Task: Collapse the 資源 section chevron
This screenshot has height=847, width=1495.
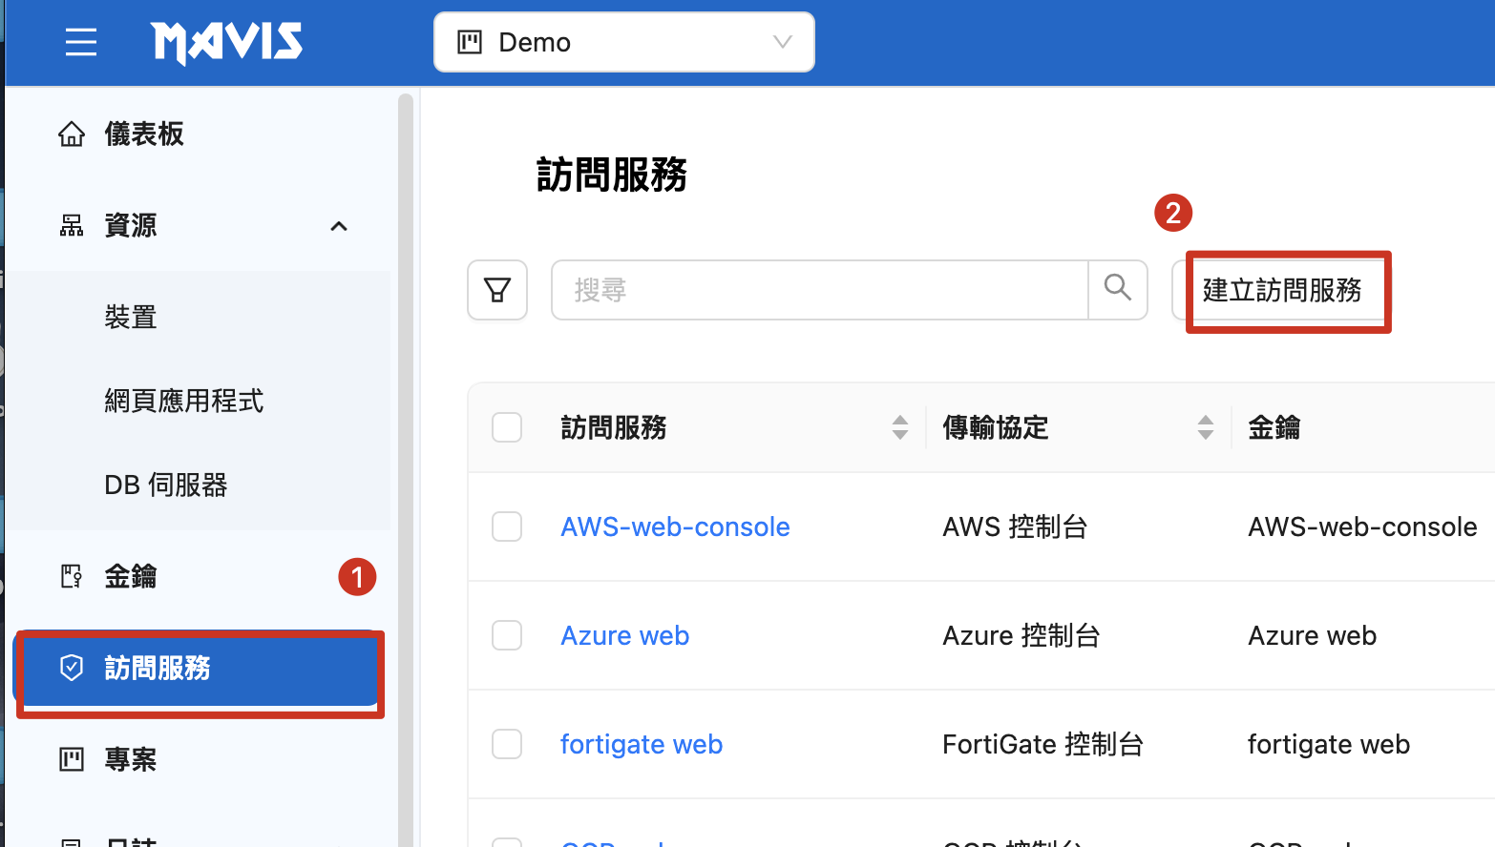Action: pyautogui.click(x=339, y=226)
